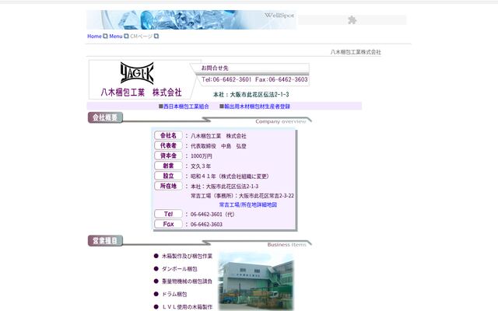Viewport: 498px width, 311px height.
Task: Click the 代表者 label badge
Action: click(x=168, y=145)
